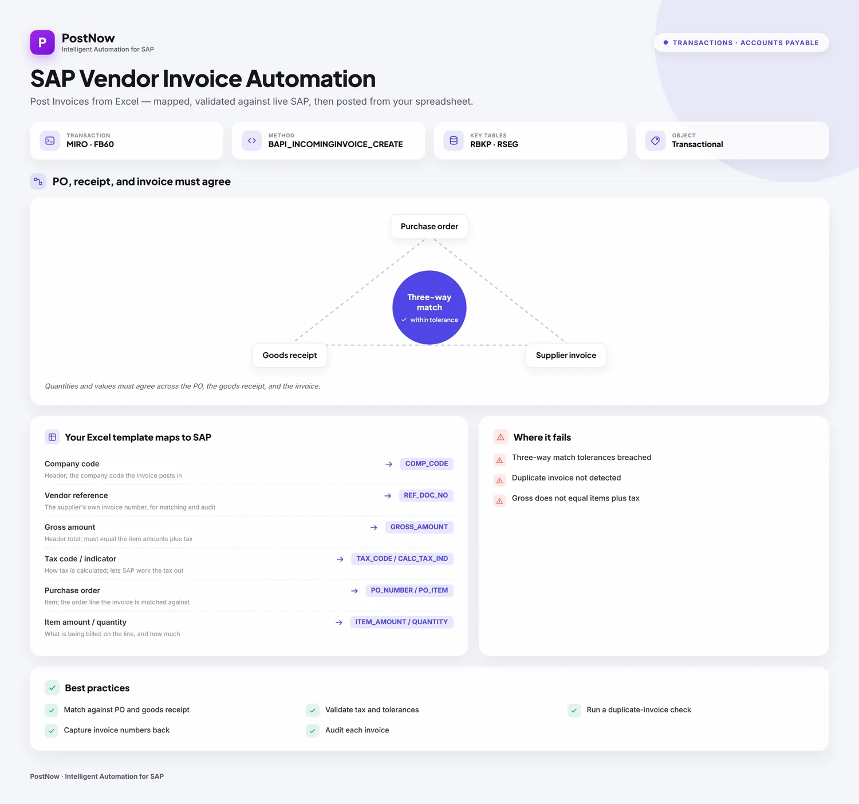Click the TAX_CODE / CALC_TAX_IND field chip

(x=402, y=559)
